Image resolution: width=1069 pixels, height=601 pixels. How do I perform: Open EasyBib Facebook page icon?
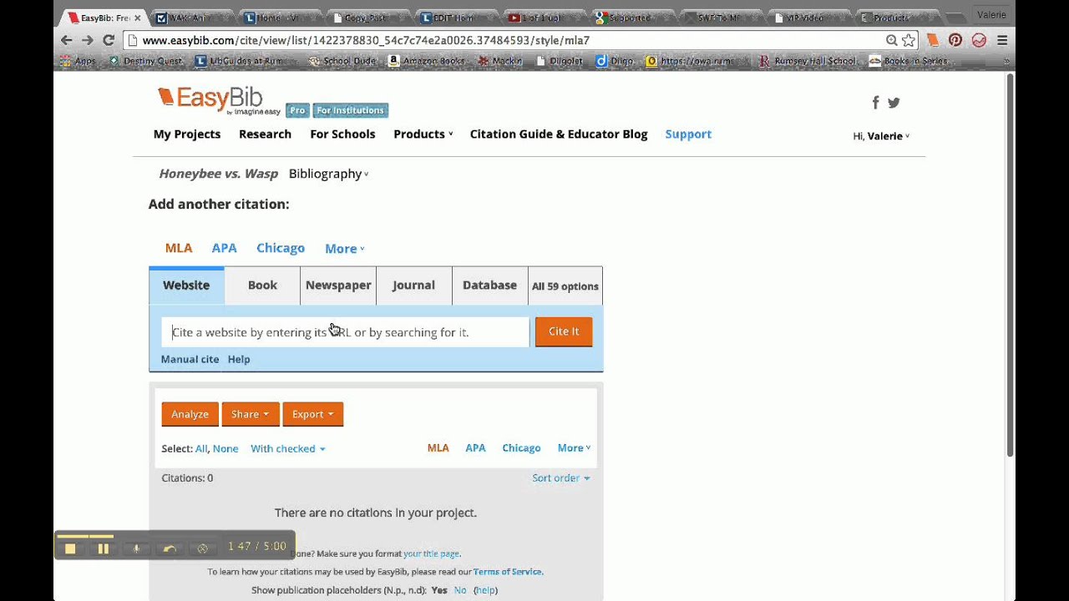(x=875, y=103)
